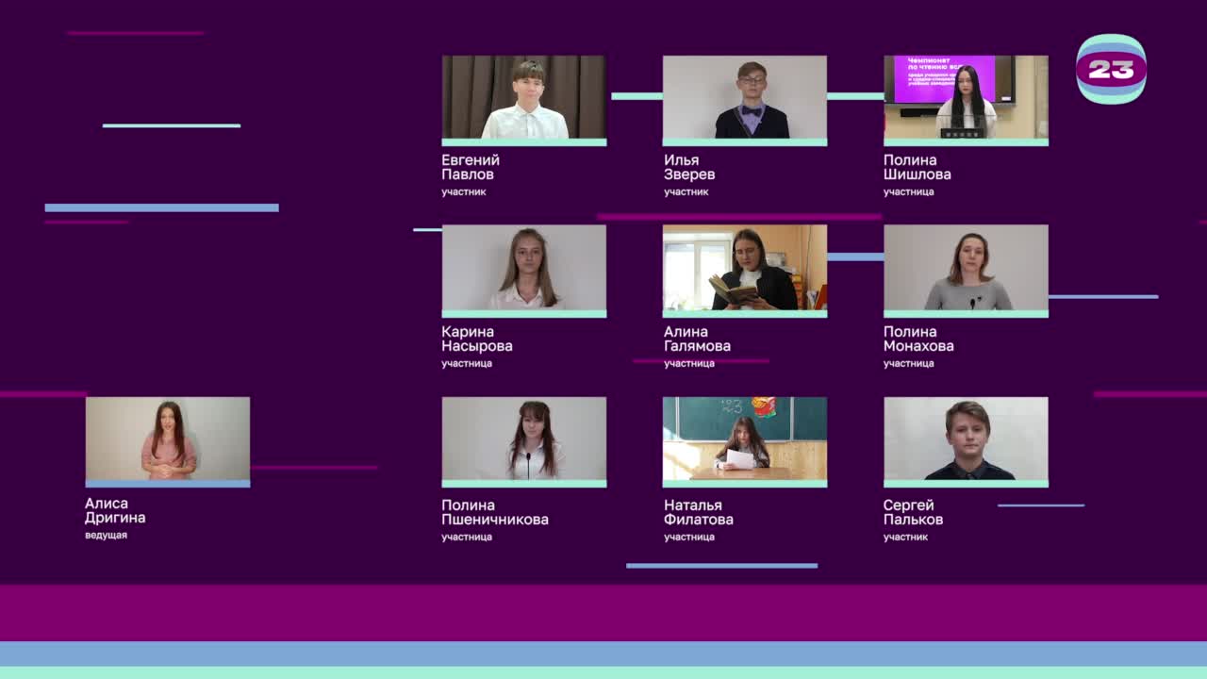The height and width of the screenshot is (679, 1207).
Task: Select the Алина Галямова name caption
Action: pos(697,339)
